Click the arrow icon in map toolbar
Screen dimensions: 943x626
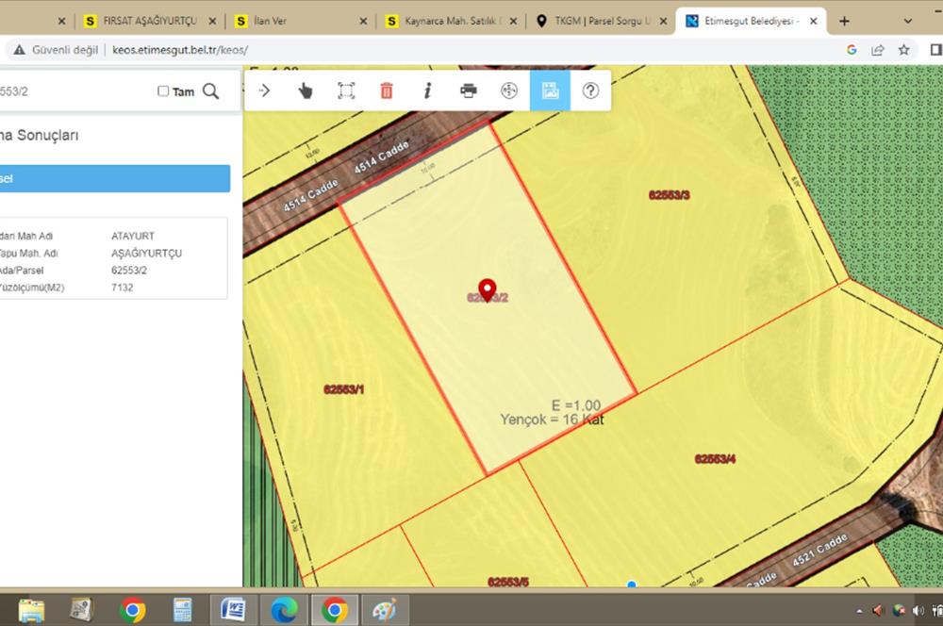tap(265, 91)
